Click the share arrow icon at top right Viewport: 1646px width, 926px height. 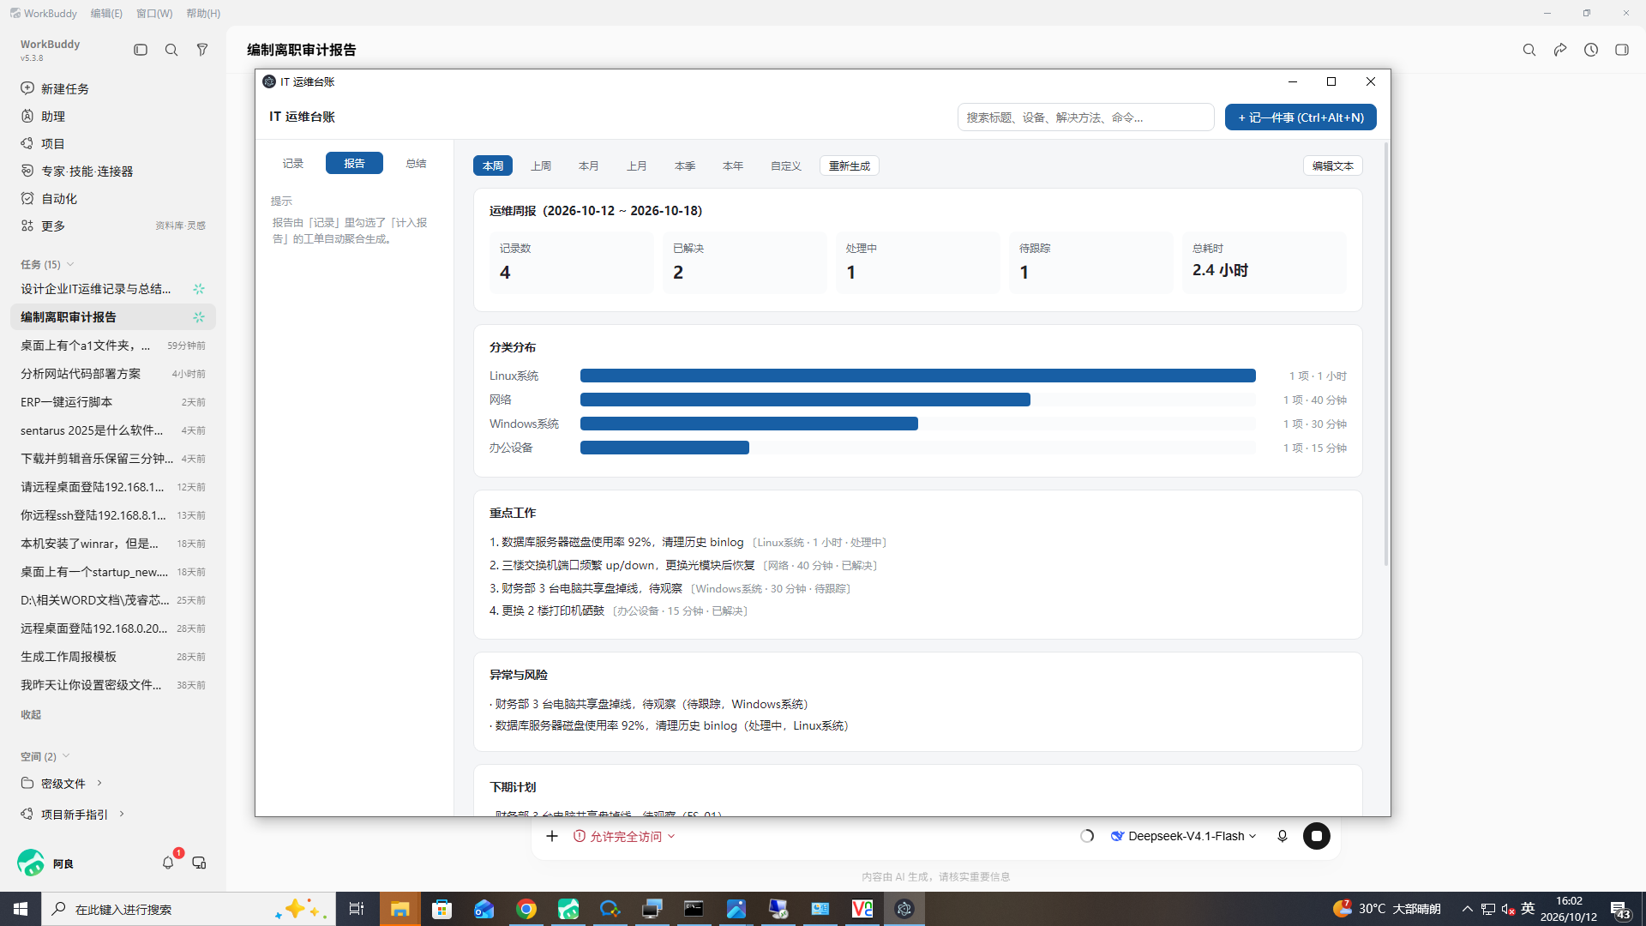click(1560, 50)
